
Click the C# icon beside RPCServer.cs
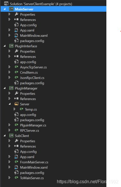click(x=16, y=130)
